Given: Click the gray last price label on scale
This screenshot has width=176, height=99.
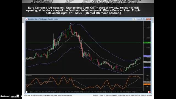Looking at the screenshot, I should (147, 62).
